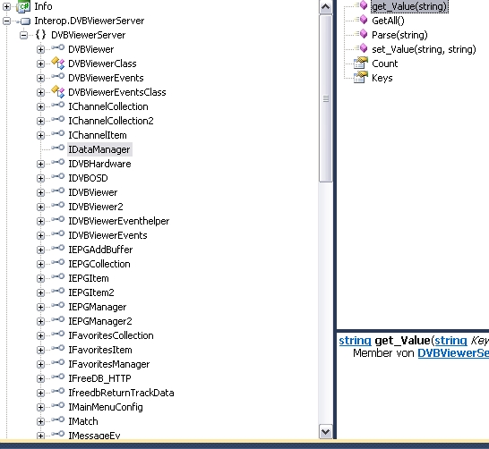Click the namespace braces icon beside DVBViewerServer

(40, 35)
